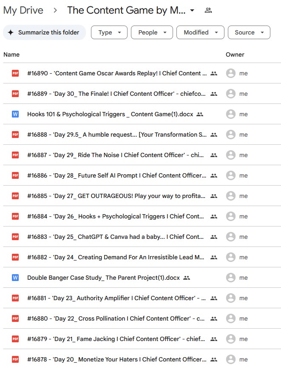Click Word icon for Double Banger Case Study

tap(15, 278)
